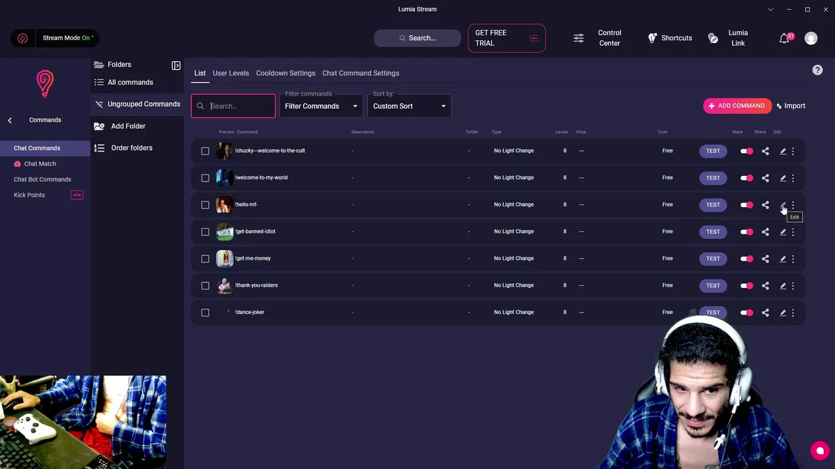Share the !welcome-to-my-world command
The height and width of the screenshot is (469, 835).
click(x=765, y=178)
